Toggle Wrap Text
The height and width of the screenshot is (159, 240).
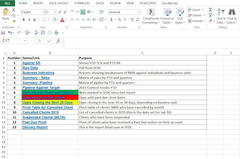coord(101,12)
